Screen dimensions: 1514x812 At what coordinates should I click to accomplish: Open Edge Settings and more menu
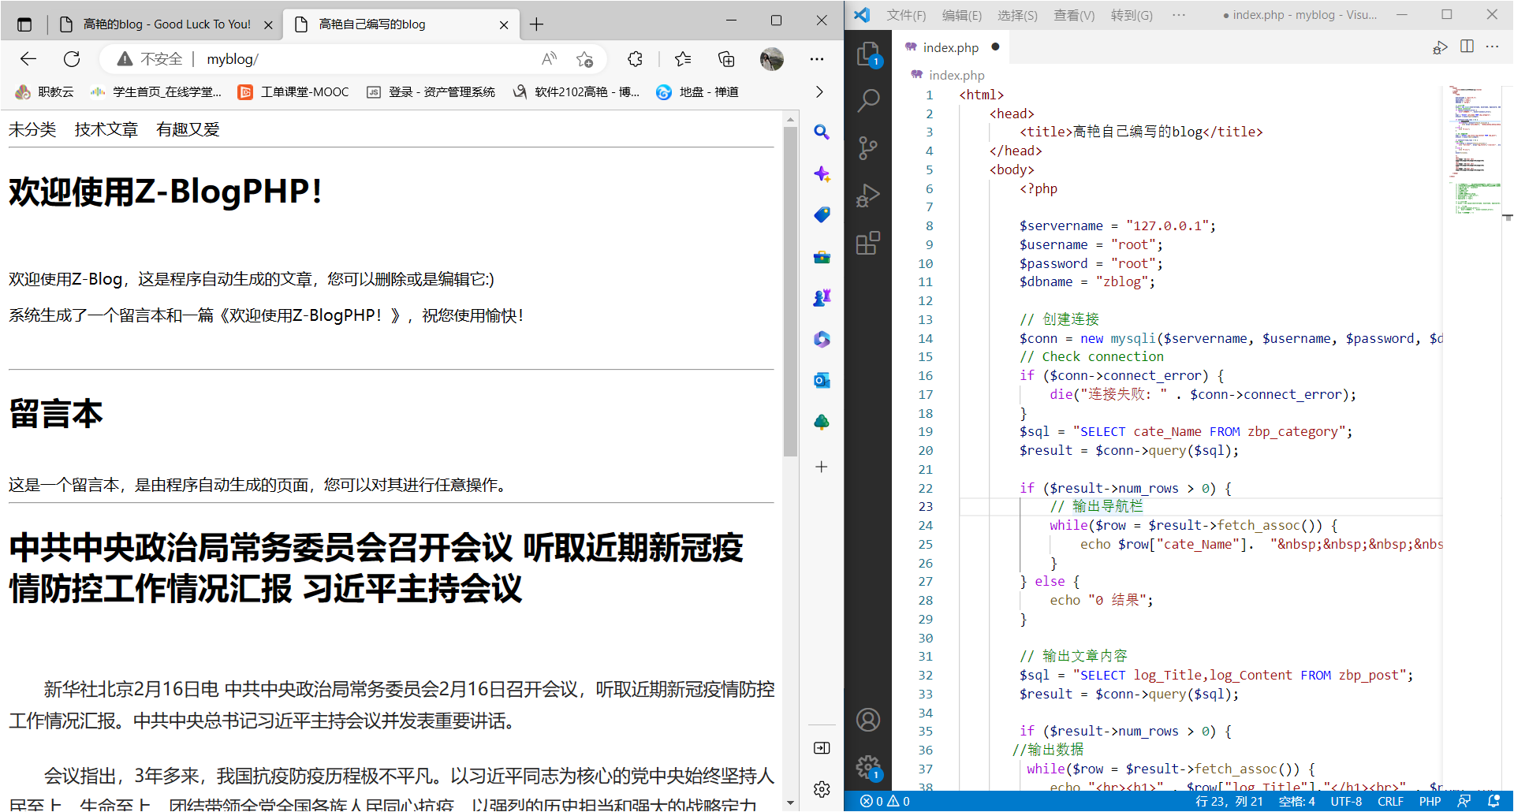tap(817, 59)
